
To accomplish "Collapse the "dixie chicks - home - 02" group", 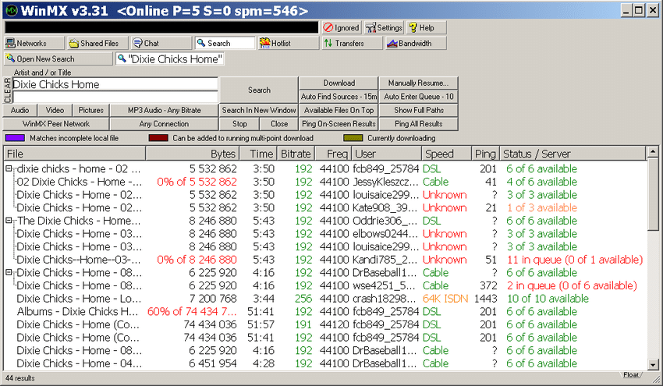I will [x=9, y=168].
